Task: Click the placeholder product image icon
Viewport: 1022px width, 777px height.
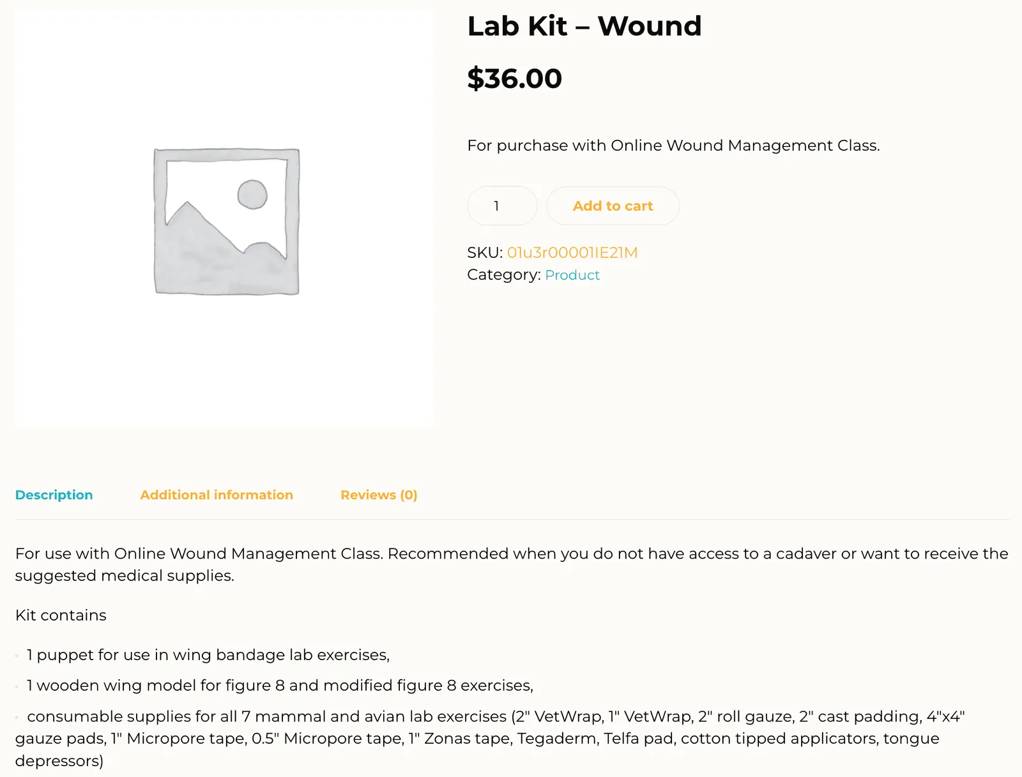Action: point(227,222)
